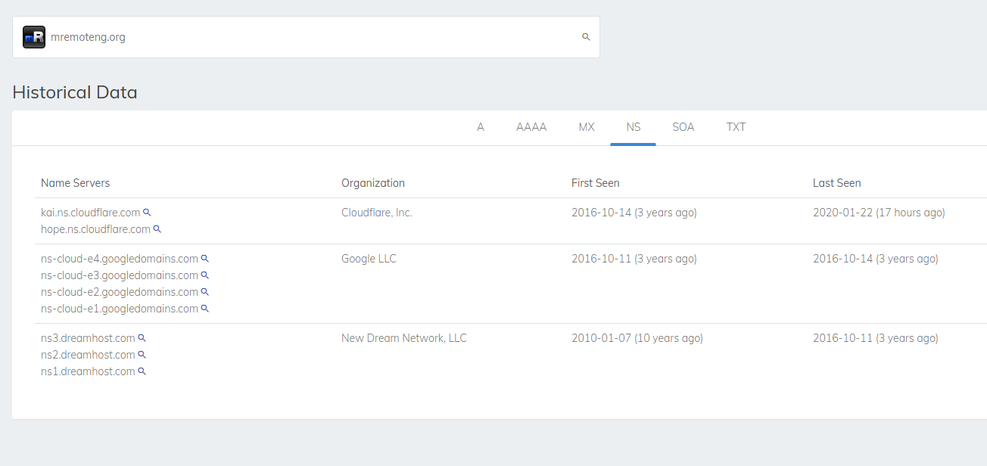This screenshot has height=466, width=987.
Task: Click the search magnifier in domain search bar
Action: (586, 37)
